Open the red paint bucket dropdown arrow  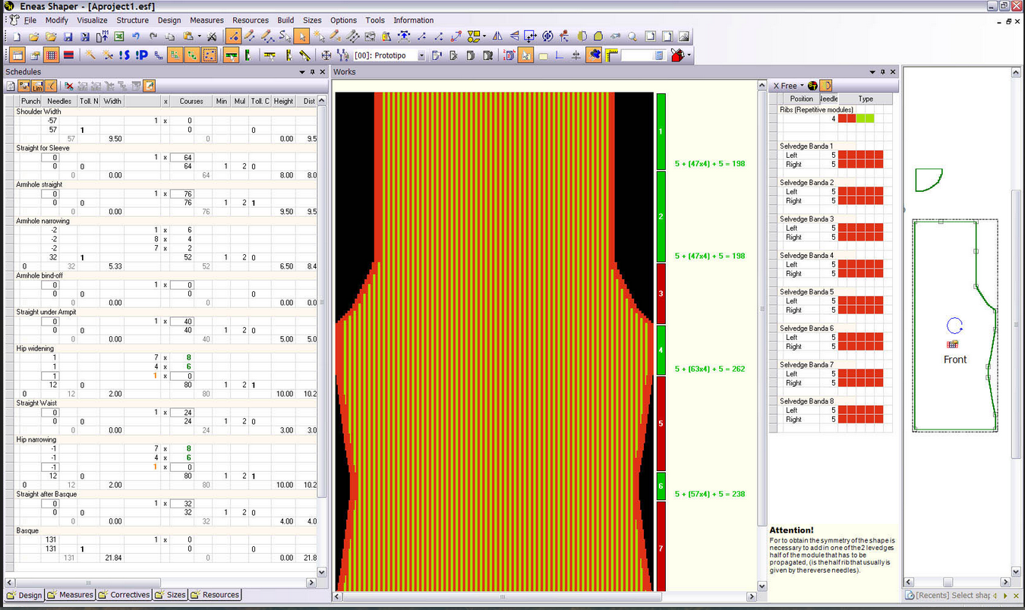(689, 55)
